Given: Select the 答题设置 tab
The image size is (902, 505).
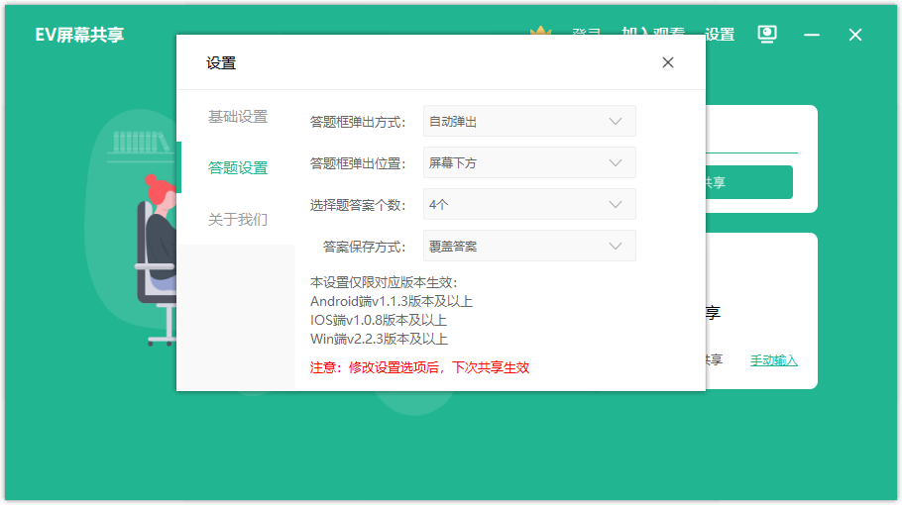Looking at the screenshot, I should [238, 167].
